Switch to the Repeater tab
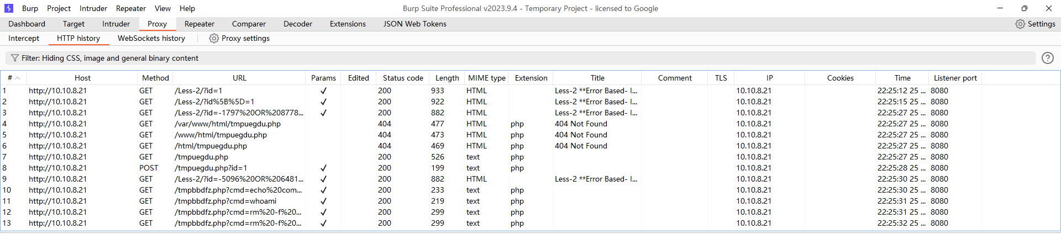The height and width of the screenshot is (234, 1061). (x=199, y=24)
